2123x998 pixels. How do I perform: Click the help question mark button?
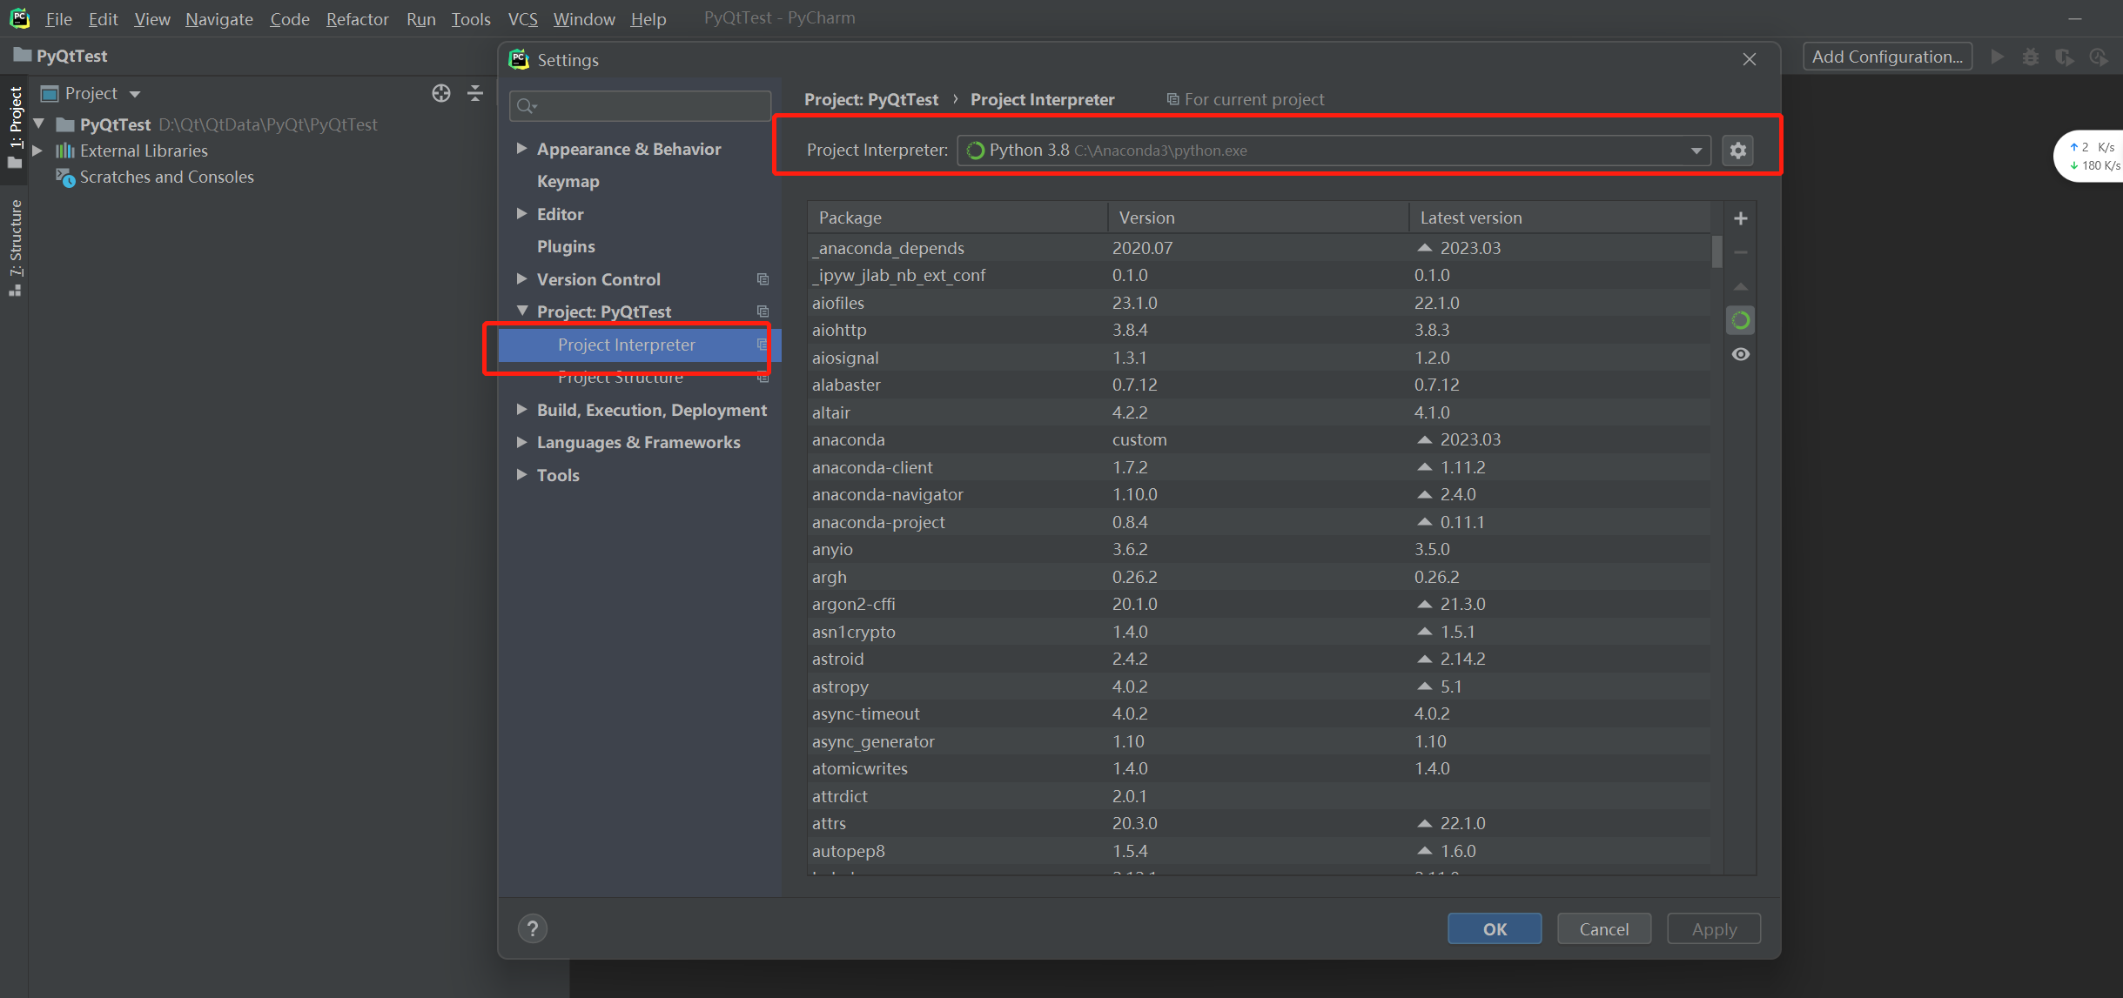pyautogui.click(x=533, y=928)
